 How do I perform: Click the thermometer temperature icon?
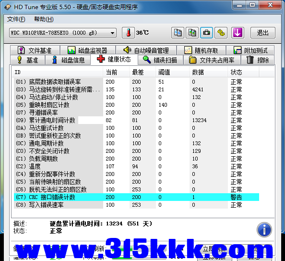(x=128, y=33)
